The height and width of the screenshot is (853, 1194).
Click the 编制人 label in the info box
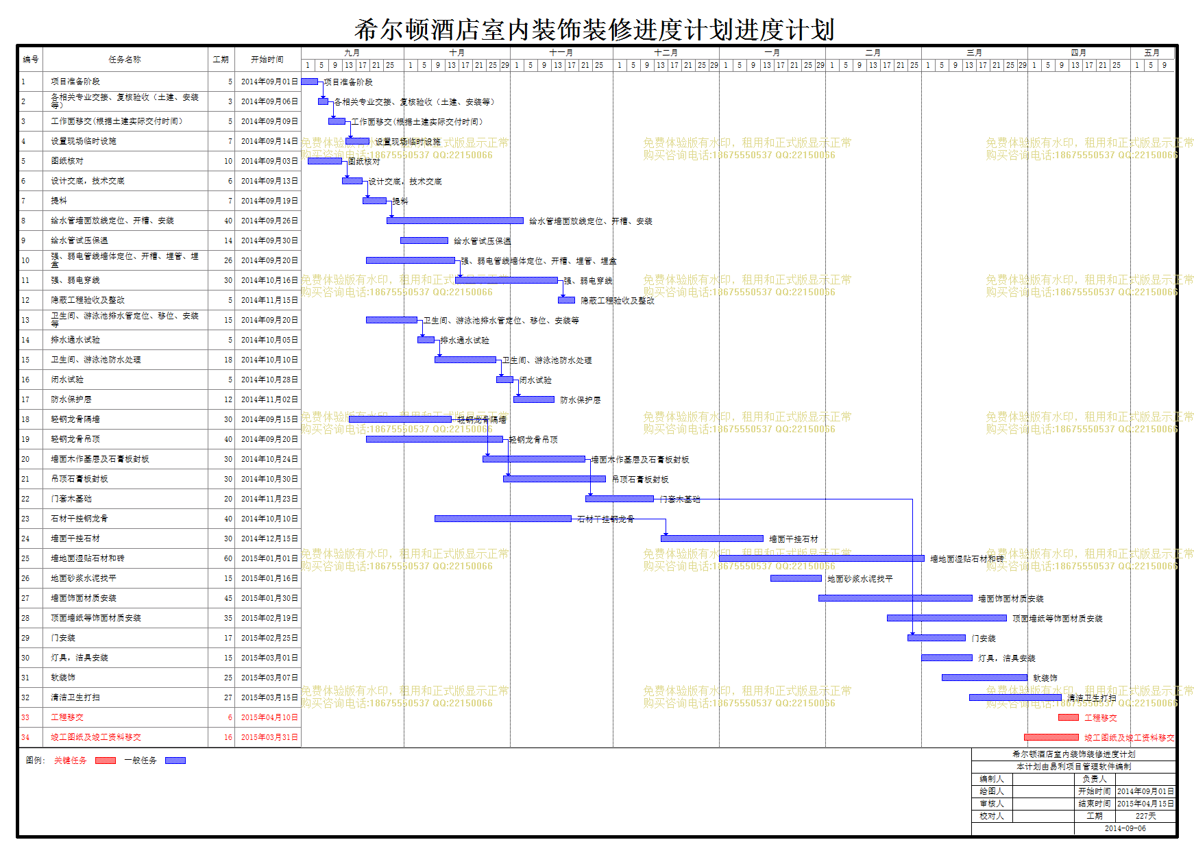coord(992,779)
